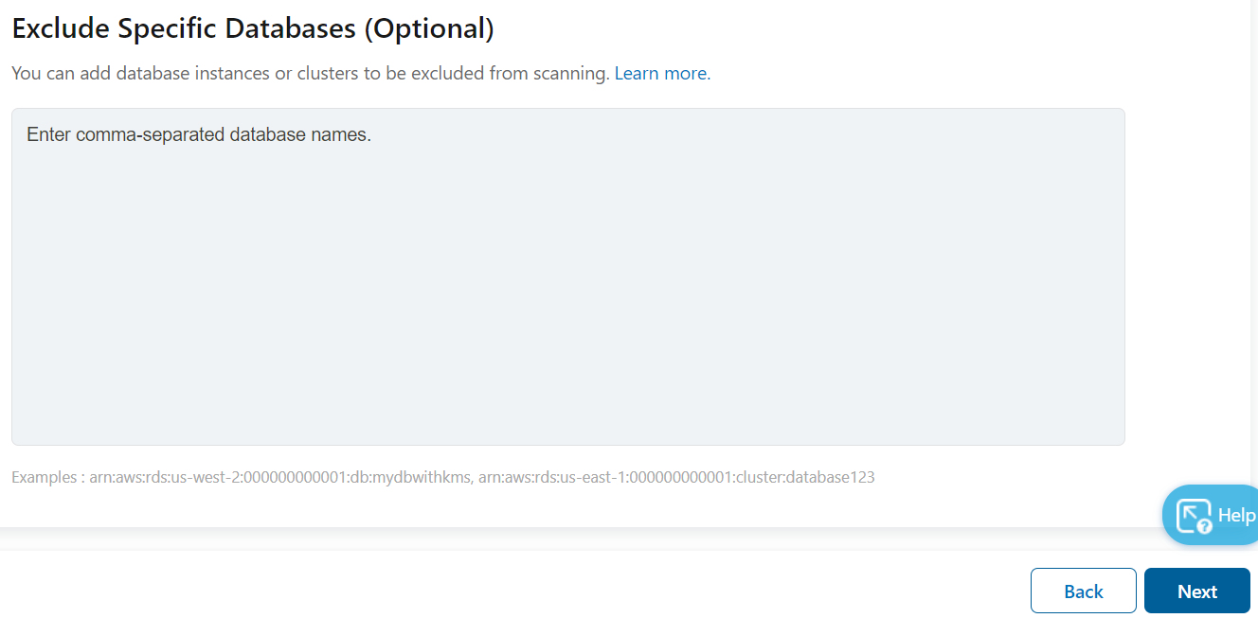Select the Back navigation button
This screenshot has width=1258, height=618.
click(1083, 590)
